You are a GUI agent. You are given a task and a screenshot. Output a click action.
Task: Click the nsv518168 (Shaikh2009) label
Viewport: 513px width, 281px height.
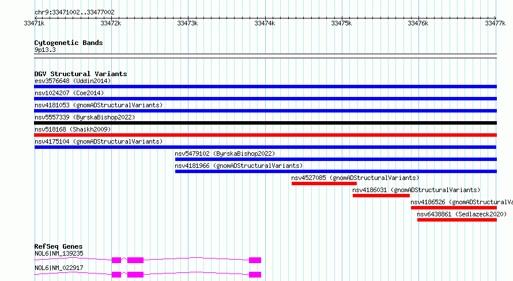(73, 129)
